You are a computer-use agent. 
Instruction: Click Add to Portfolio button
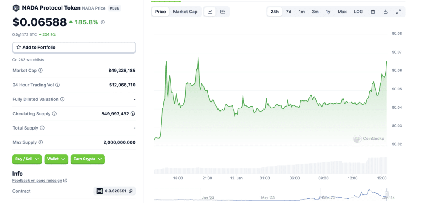pyautogui.click(x=74, y=47)
